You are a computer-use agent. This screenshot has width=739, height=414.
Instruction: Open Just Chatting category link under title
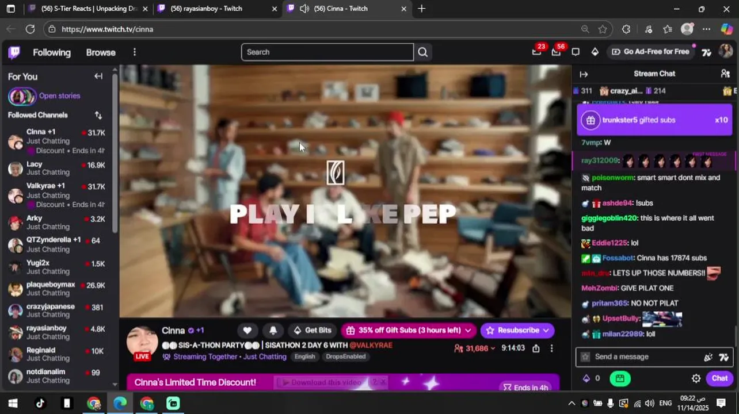(x=265, y=356)
